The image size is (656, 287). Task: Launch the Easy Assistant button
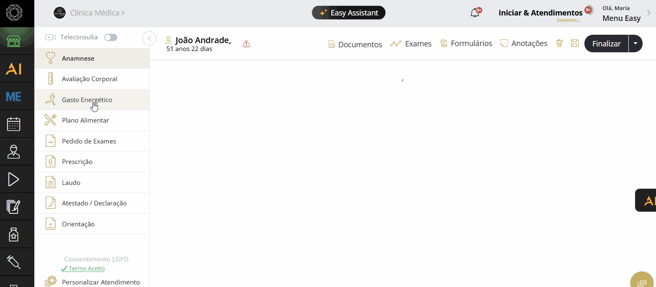point(348,13)
